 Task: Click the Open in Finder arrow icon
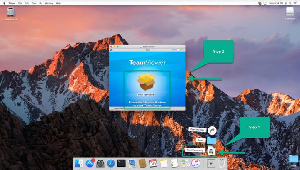(212, 131)
